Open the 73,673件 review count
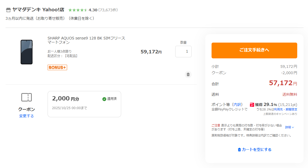308x168 pixels. [x=108, y=10]
